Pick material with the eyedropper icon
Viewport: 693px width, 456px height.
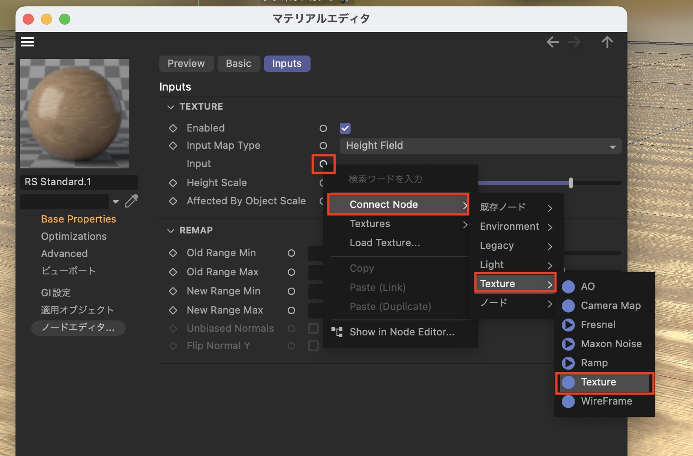(x=131, y=201)
